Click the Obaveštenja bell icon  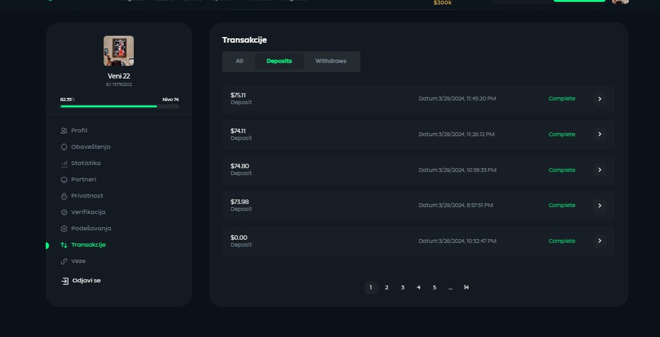pyautogui.click(x=64, y=147)
